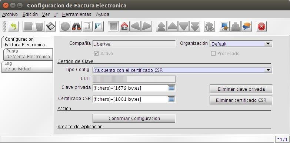Viewport: 290px width, 143px height.
Task: Toggle the grid view checklist icon
Action: (x=99, y=26)
